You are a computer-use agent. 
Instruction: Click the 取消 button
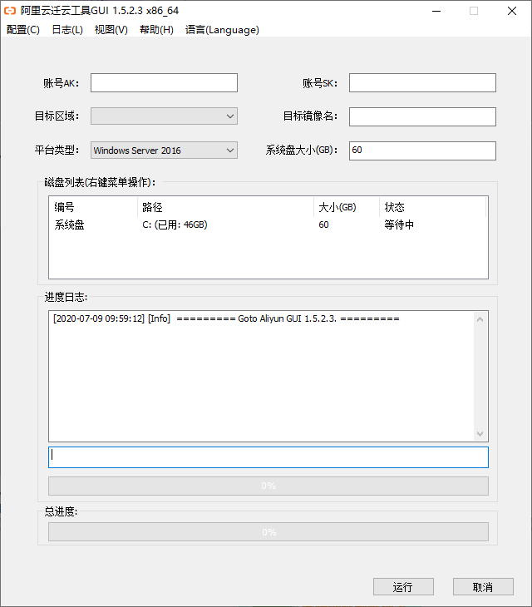click(x=483, y=587)
